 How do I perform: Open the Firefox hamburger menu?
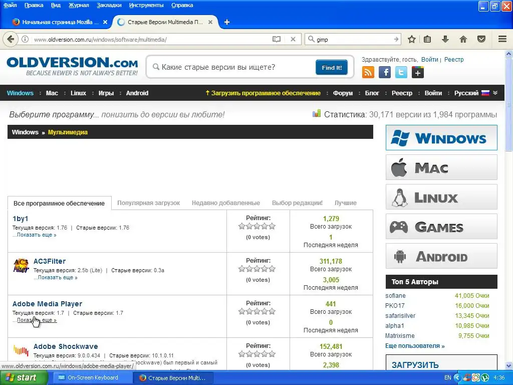point(502,39)
